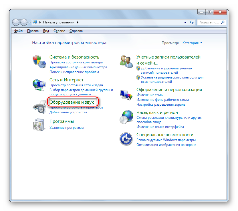Click Удаление программы link
Image resolution: width=238 pixels, height=211 pixels.
tap(67, 128)
